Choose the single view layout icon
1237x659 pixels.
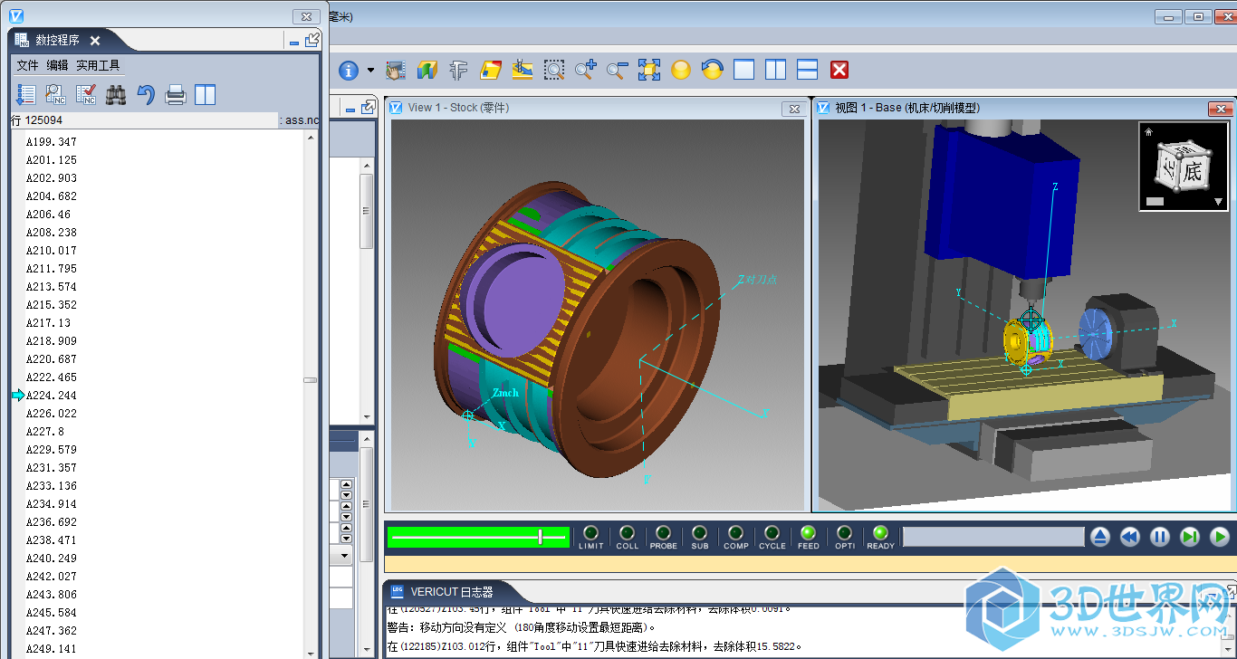(744, 70)
